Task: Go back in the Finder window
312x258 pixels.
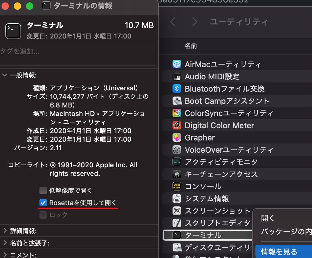Action: point(173,21)
